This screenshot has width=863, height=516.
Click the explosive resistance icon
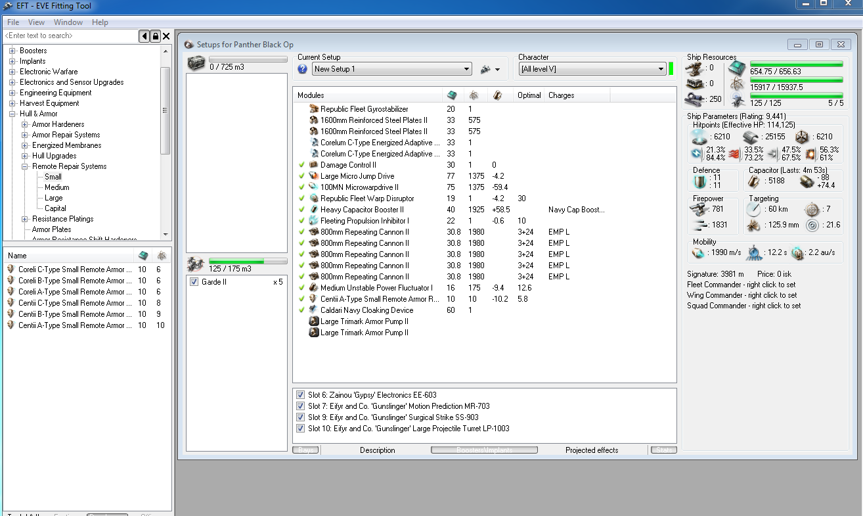tap(810, 154)
